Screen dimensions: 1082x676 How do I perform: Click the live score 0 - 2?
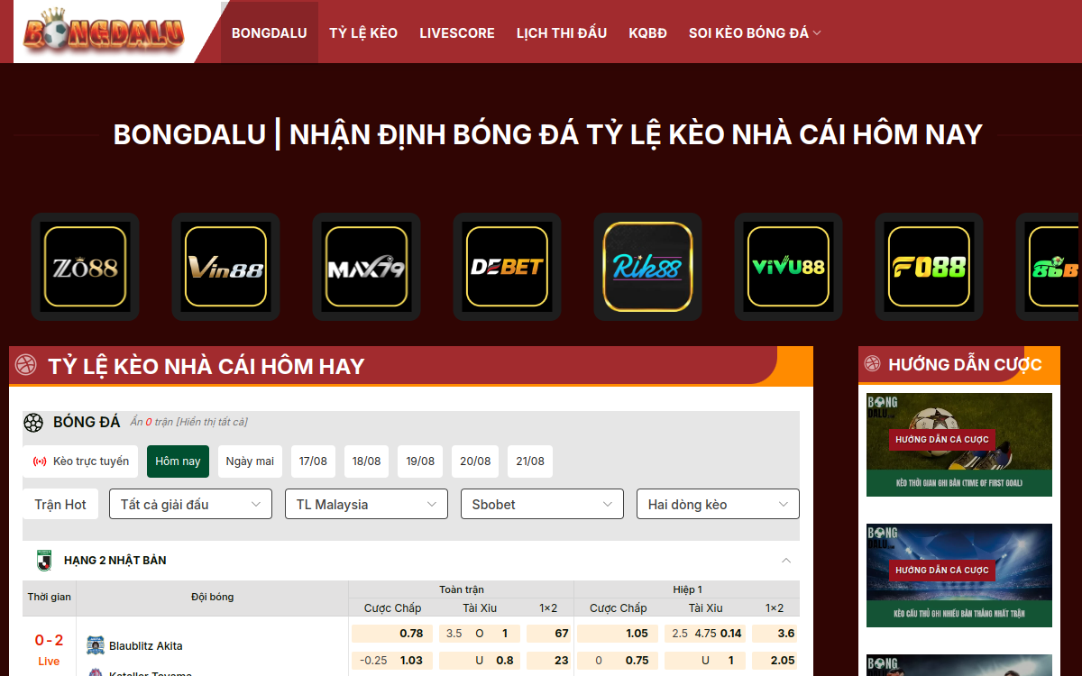49,640
